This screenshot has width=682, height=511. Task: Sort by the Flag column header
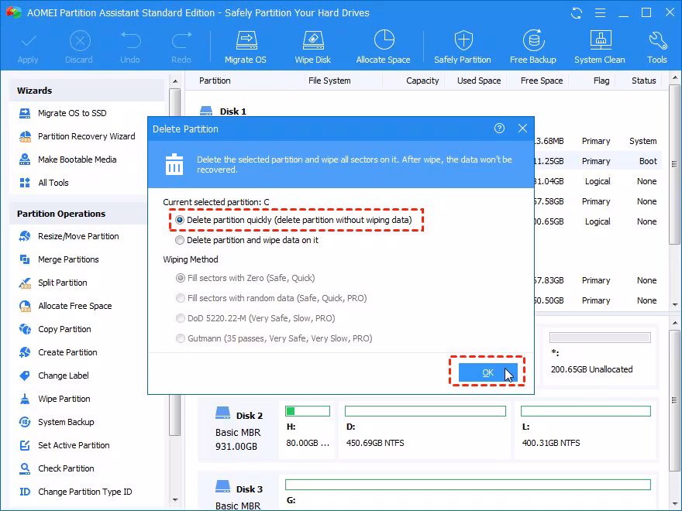point(601,81)
